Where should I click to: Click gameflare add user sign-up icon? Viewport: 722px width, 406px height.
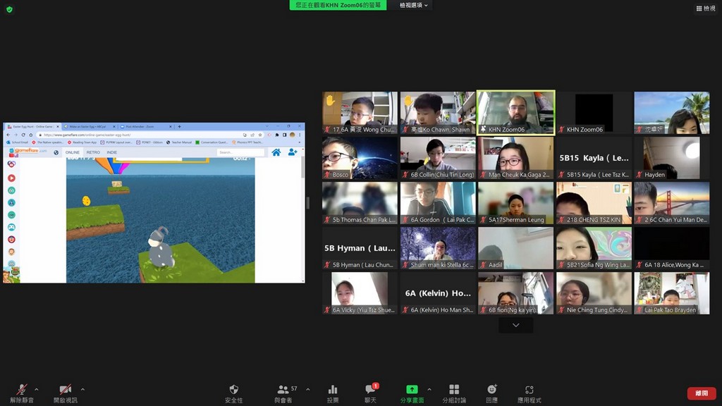293,152
